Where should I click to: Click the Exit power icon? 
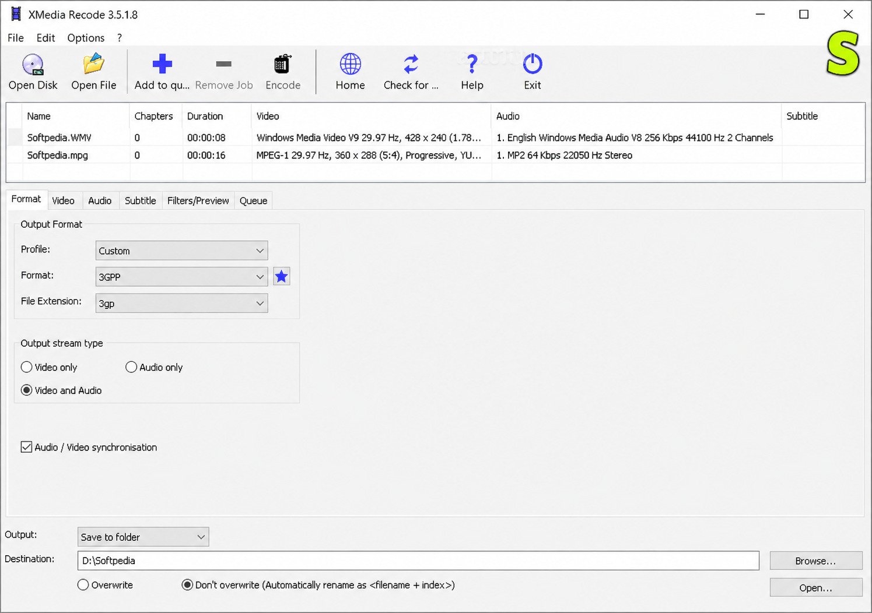click(x=533, y=64)
